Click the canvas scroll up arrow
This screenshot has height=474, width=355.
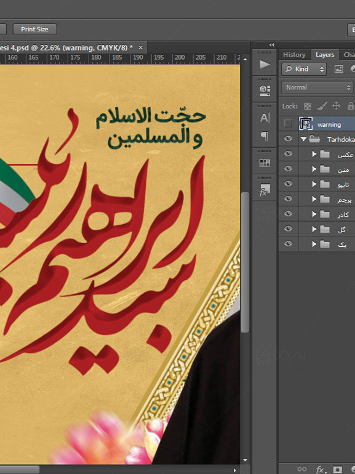tap(245, 59)
